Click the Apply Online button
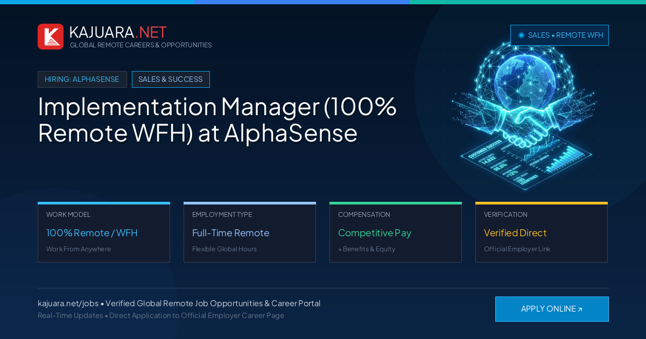Image resolution: width=646 pixels, height=339 pixels. (x=552, y=309)
